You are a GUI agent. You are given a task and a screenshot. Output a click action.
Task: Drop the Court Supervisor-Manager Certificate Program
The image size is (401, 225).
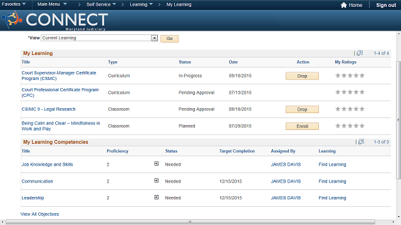[x=302, y=76]
